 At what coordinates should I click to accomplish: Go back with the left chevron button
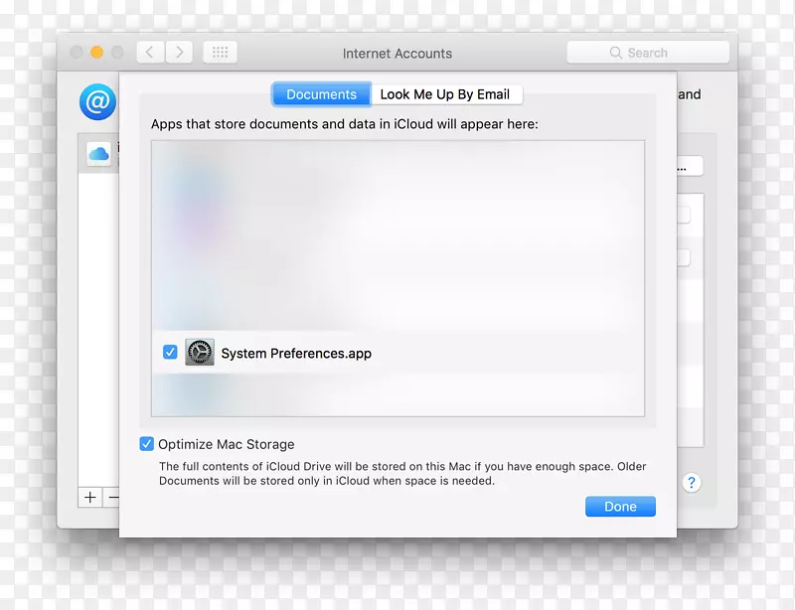[150, 53]
